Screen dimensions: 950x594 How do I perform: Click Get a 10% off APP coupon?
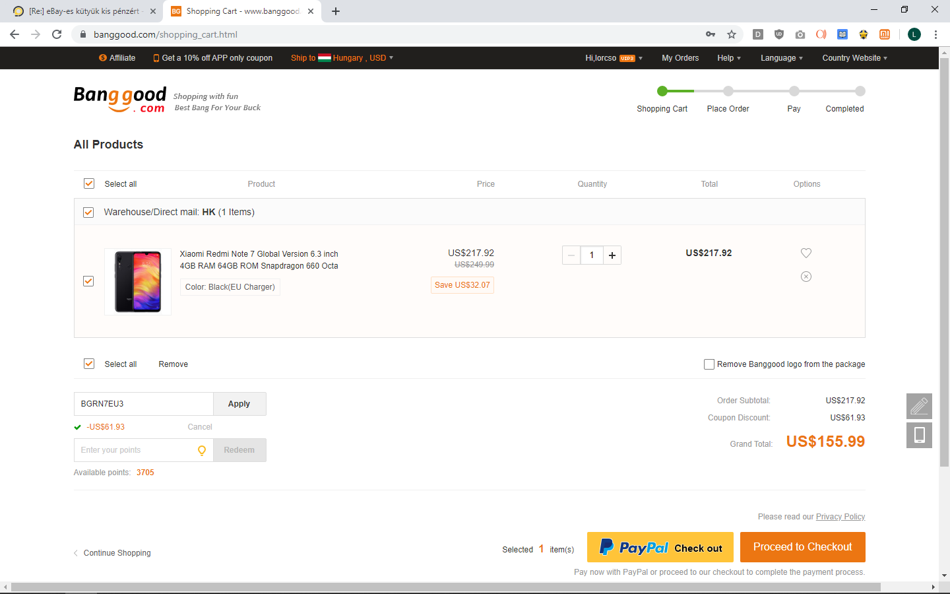pos(212,58)
